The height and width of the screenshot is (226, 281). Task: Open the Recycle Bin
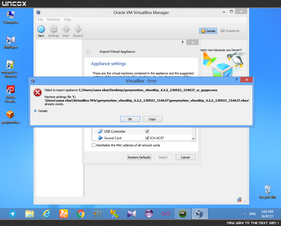click(268, 192)
